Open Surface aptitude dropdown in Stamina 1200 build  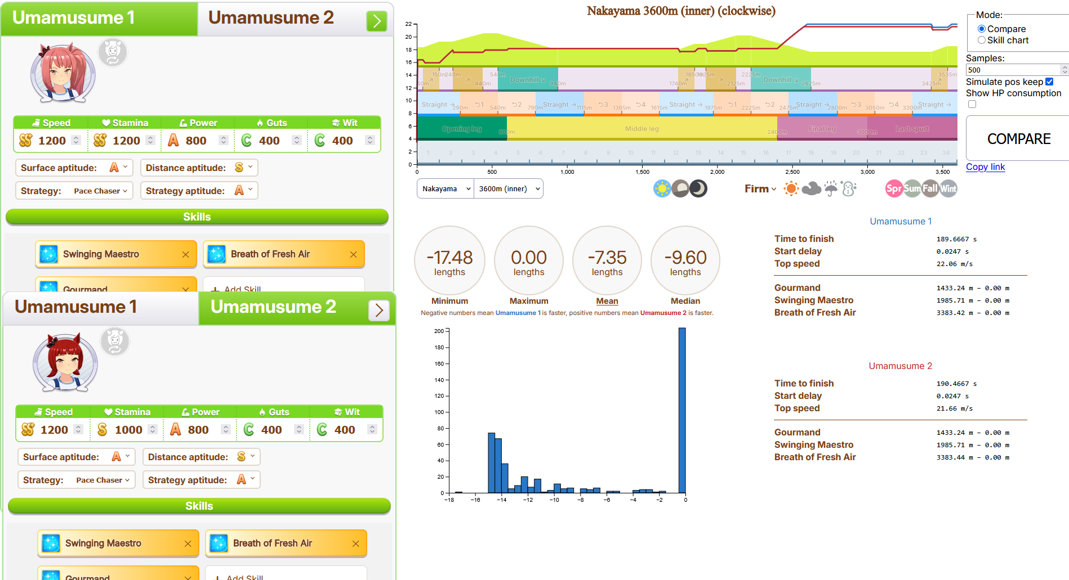pos(74,168)
